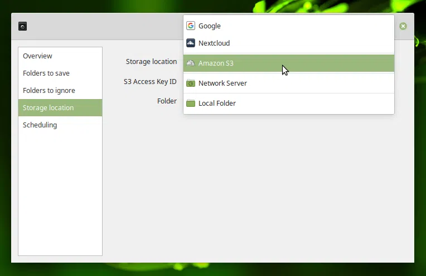426x276 pixels.
Task: Click the Storage location field label
Action: [x=151, y=61]
